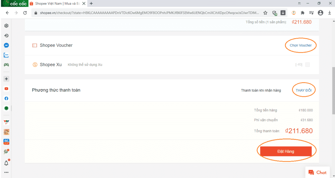
Task: Open a new browser tab
Action: coord(91,3)
